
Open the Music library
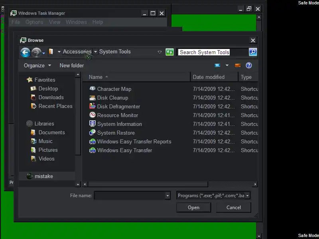pos(45,141)
